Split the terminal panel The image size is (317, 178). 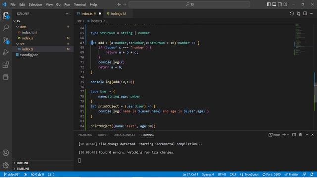tap(294, 134)
